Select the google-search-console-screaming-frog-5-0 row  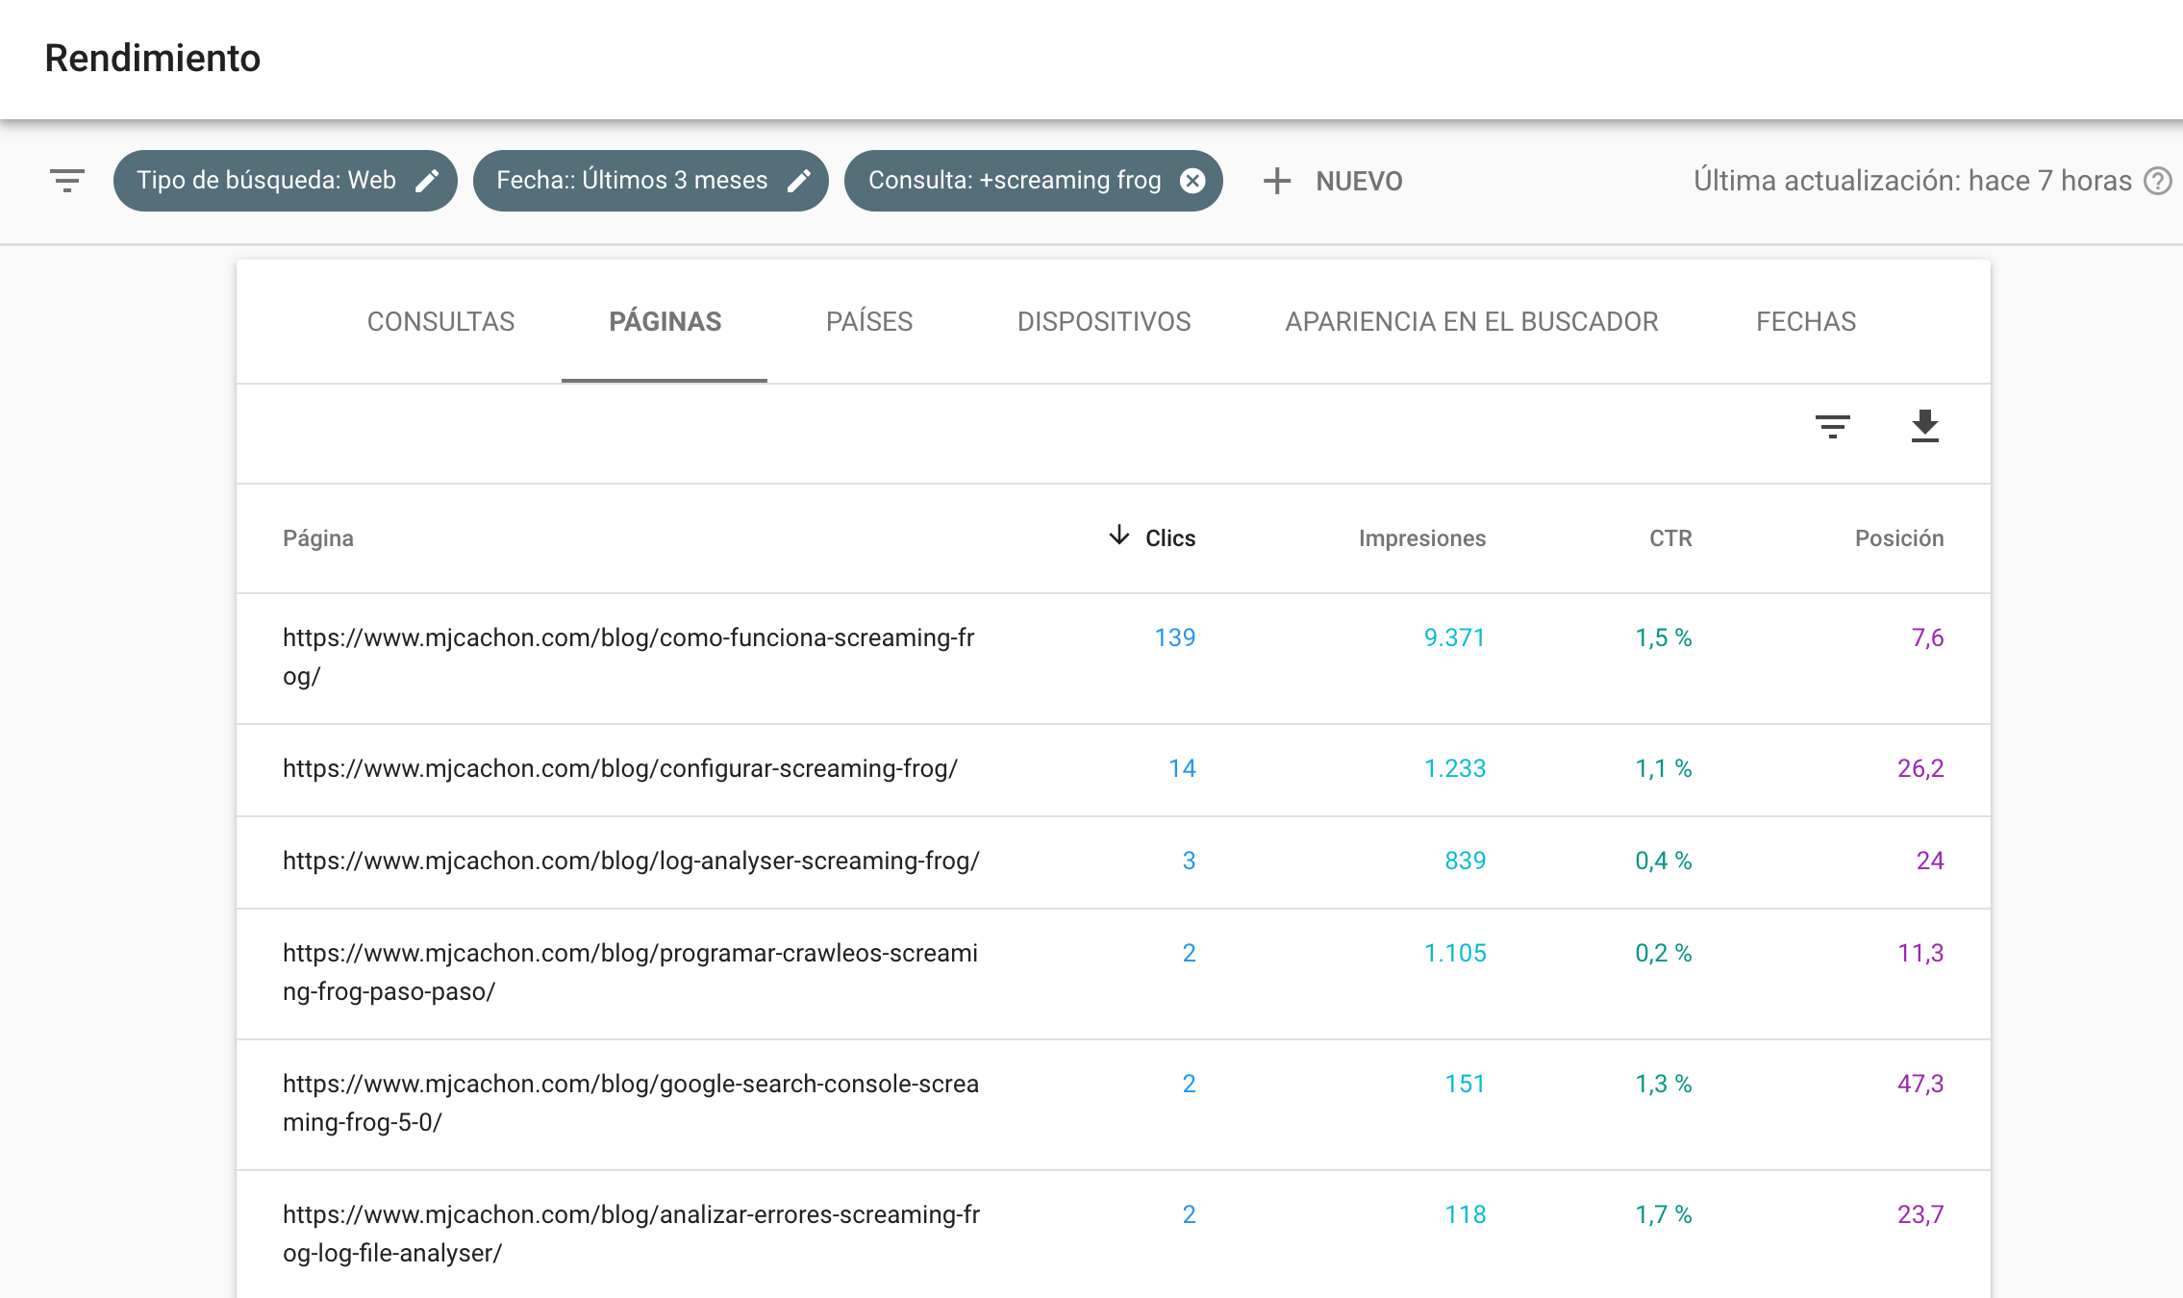(1114, 1104)
